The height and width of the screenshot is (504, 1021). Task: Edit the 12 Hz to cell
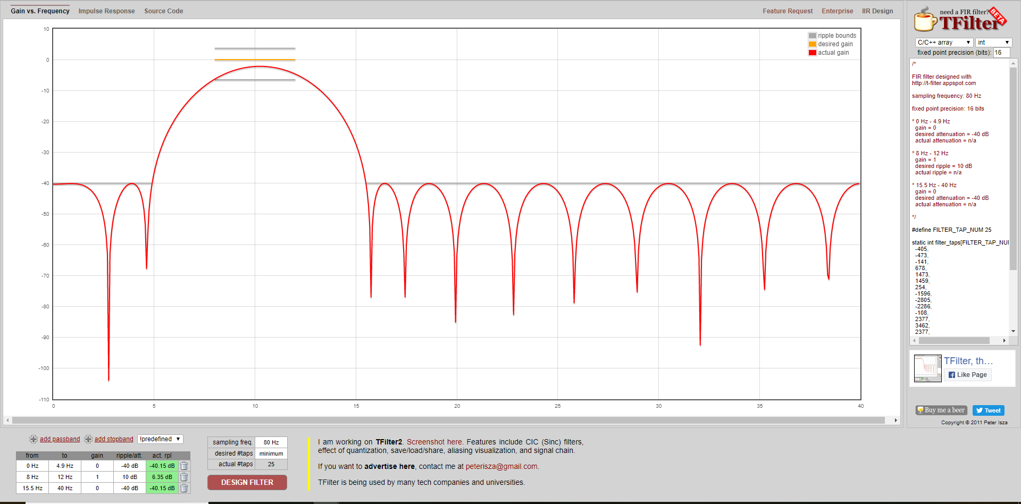(x=65, y=477)
